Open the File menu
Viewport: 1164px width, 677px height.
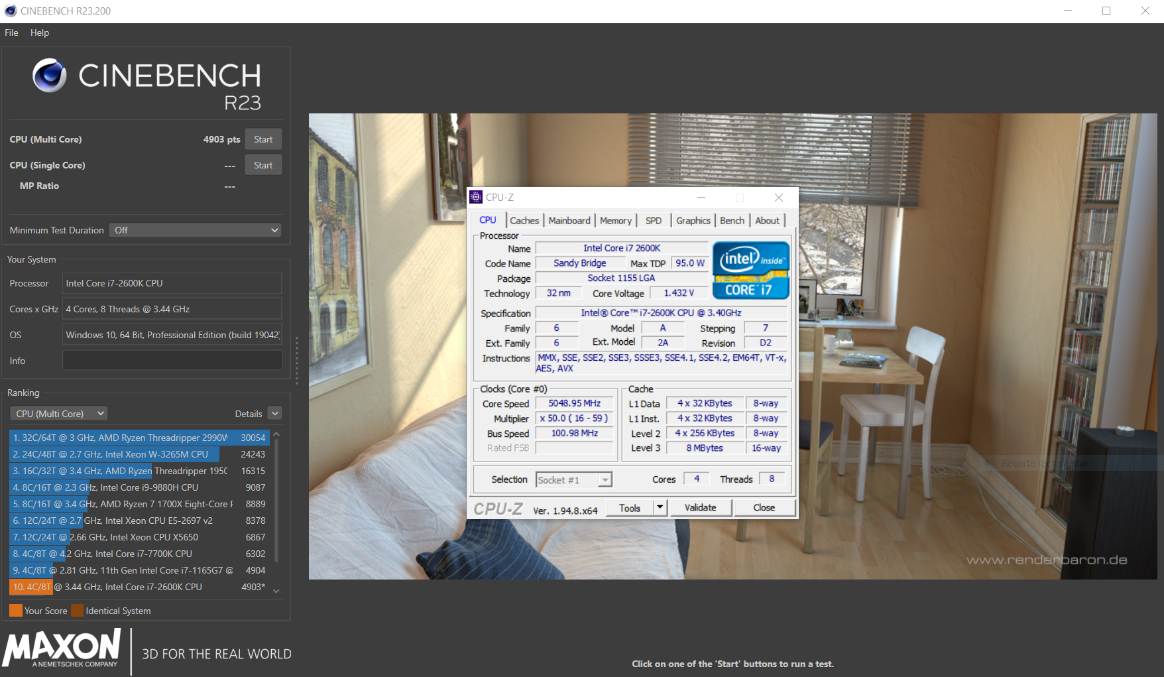tap(11, 32)
